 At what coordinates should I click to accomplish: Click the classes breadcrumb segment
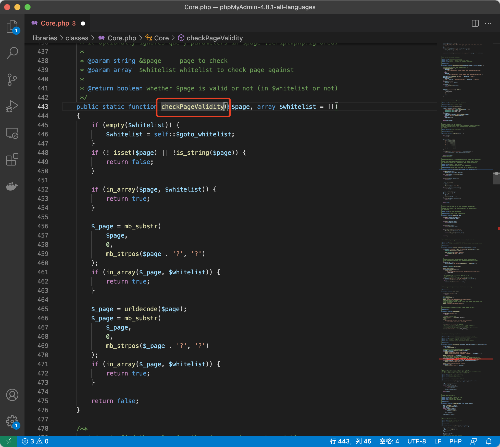(77, 38)
